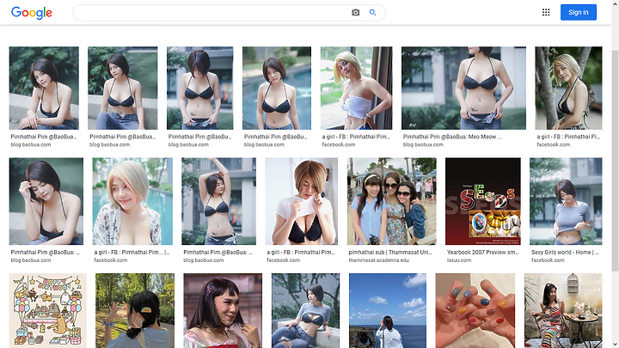
Task: Open thumbnail of woman in white top by window
Action: [357, 88]
